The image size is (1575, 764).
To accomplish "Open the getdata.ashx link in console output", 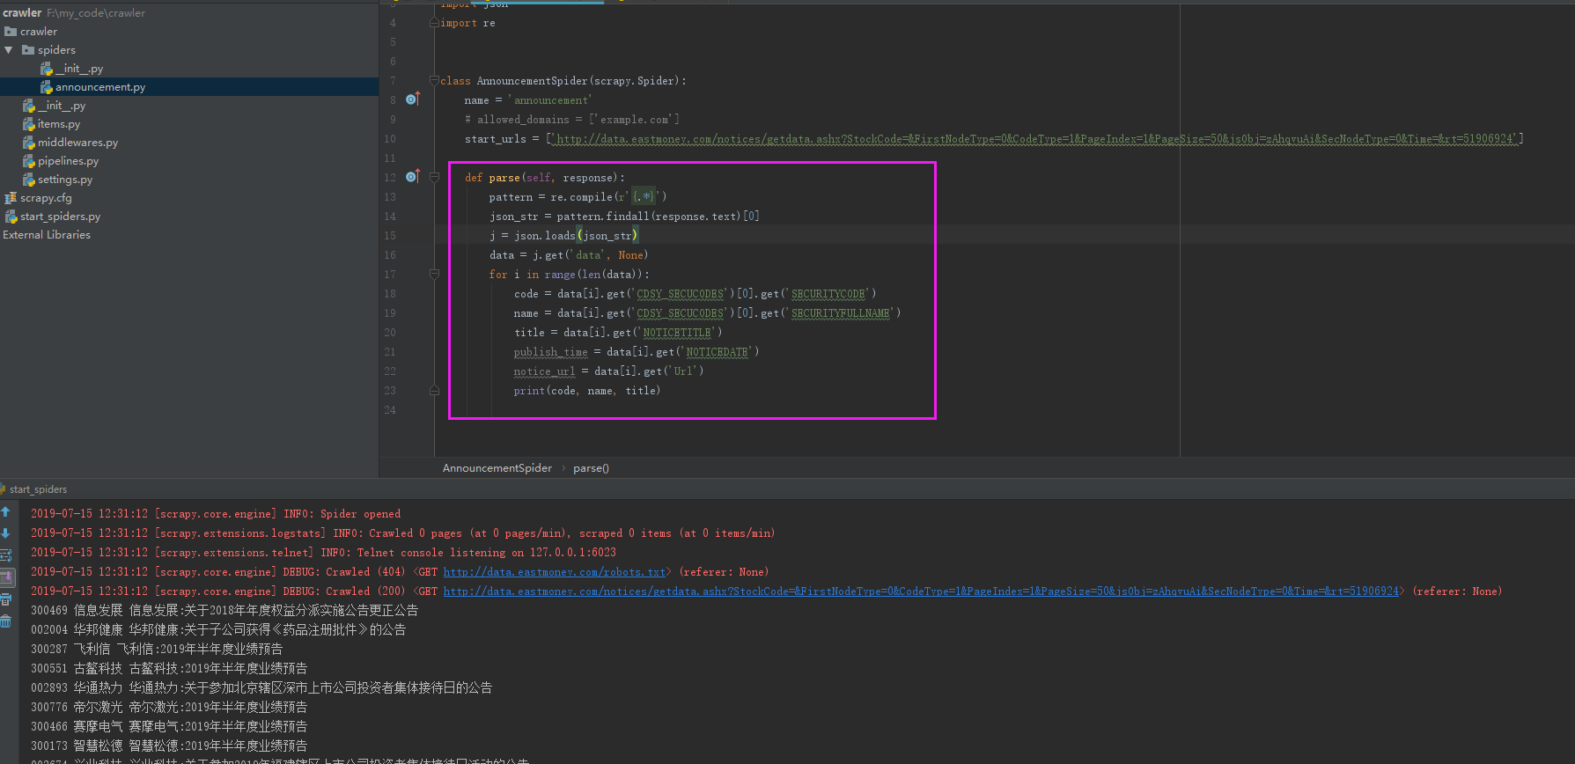I will [921, 591].
